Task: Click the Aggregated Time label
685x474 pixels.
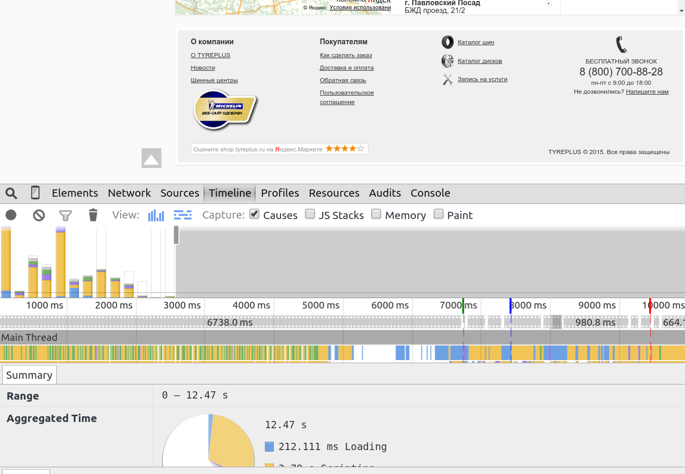Action: pyautogui.click(x=52, y=418)
